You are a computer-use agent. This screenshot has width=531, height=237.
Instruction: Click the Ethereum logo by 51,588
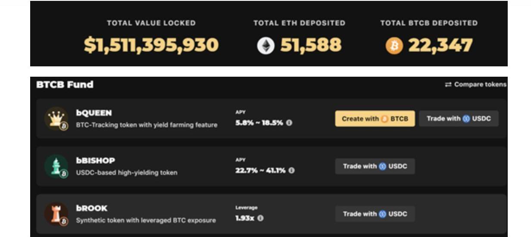(266, 46)
